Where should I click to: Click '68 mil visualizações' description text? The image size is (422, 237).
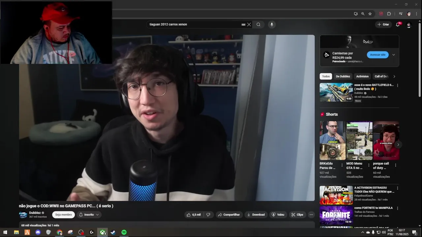(x=34, y=225)
